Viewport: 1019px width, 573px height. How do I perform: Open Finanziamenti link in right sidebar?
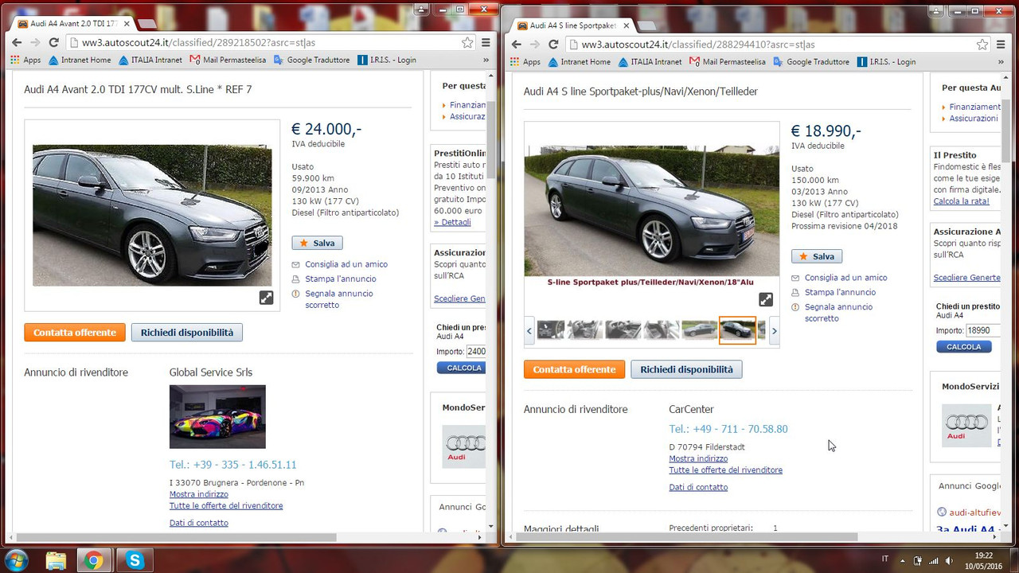pos(975,107)
